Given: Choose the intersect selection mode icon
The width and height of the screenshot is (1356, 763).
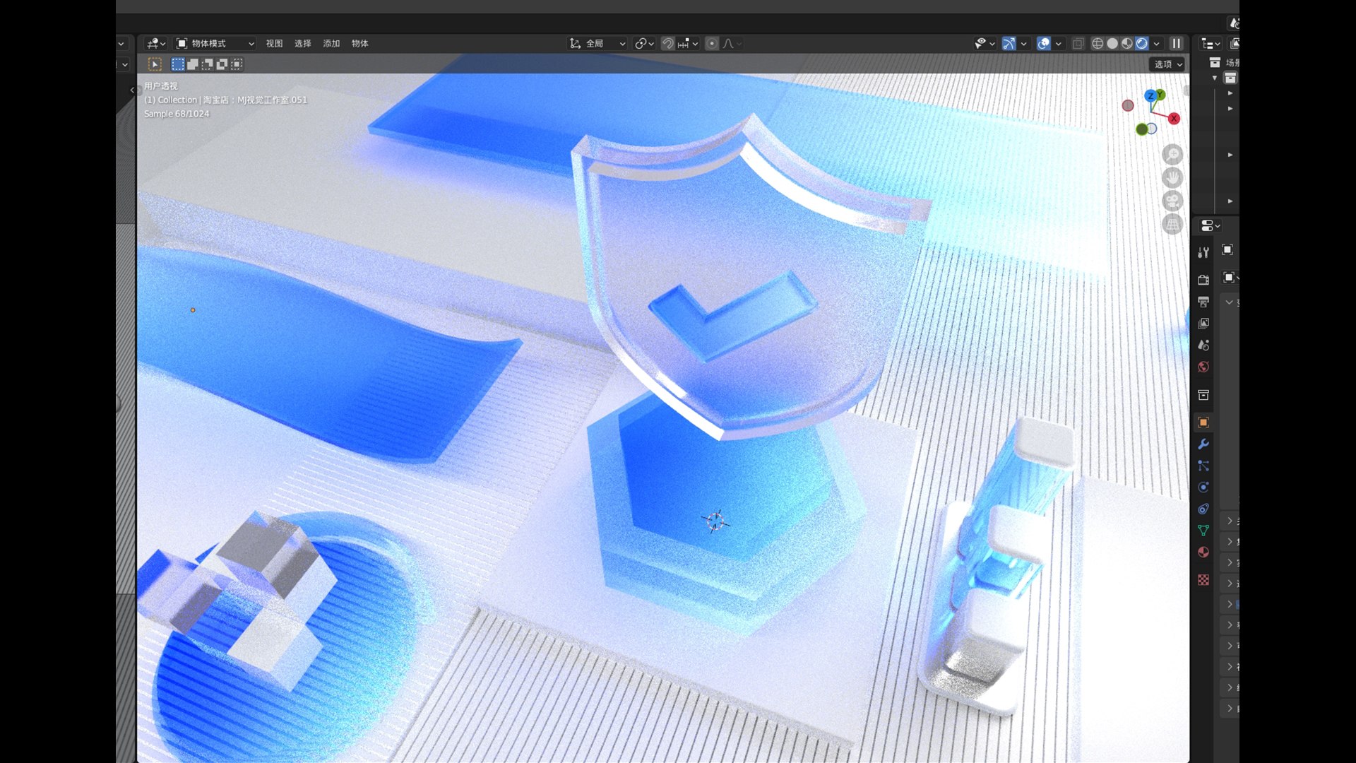Looking at the screenshot, I should pos(237,64).
